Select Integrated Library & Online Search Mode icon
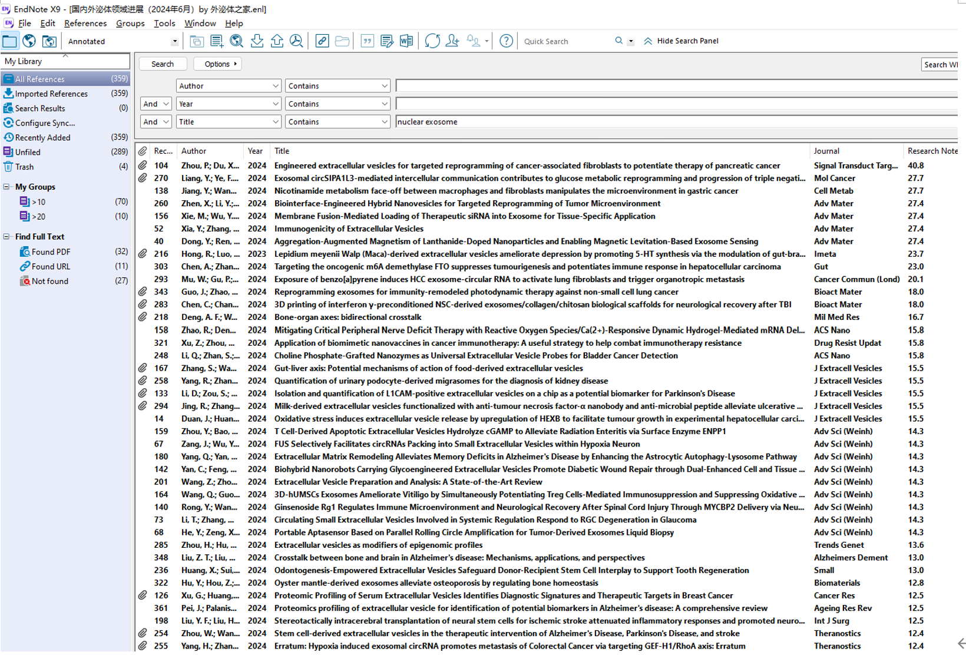This screenshot has height=655, width=966. (x=49, y=41)
